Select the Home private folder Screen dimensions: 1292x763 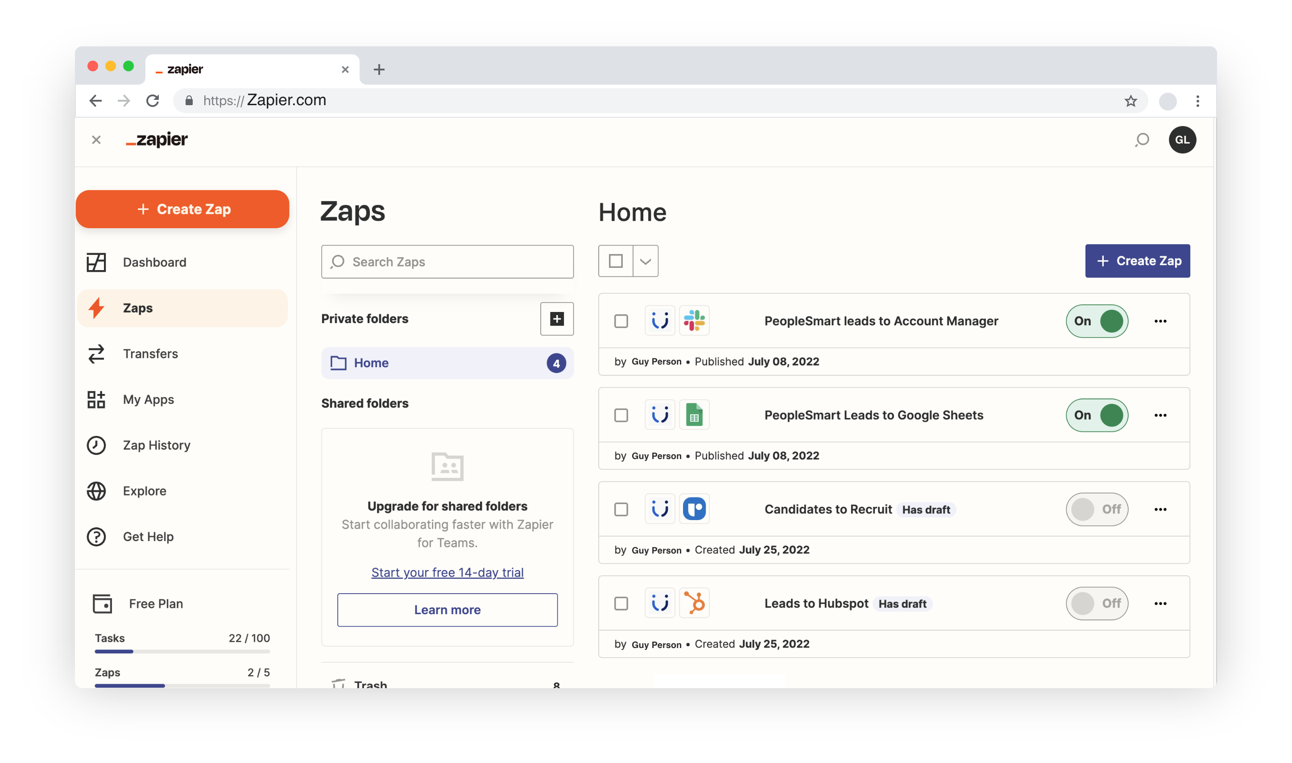(x=447, y=363)
